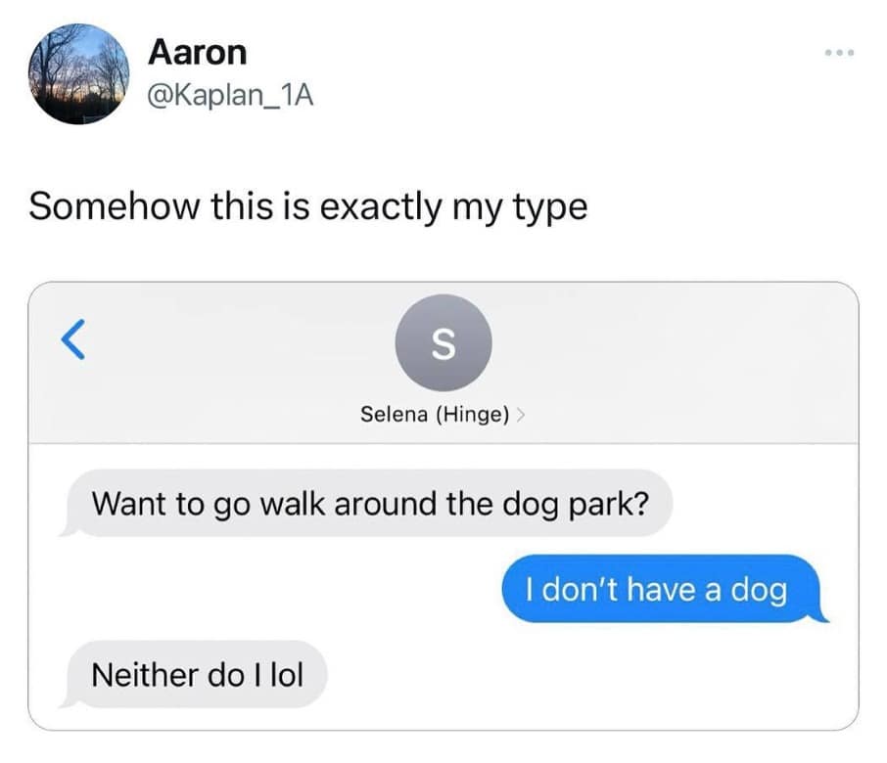Viewport: 887px width, 763px height.
Task: Click the letter S inside the contact avatar
Action: (443, 344)
